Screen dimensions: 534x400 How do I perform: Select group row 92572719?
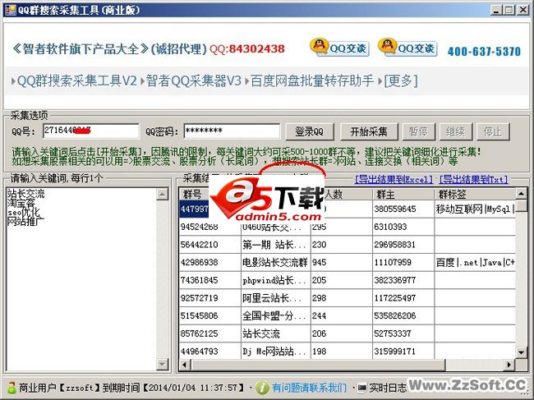[x=347, y=298]
